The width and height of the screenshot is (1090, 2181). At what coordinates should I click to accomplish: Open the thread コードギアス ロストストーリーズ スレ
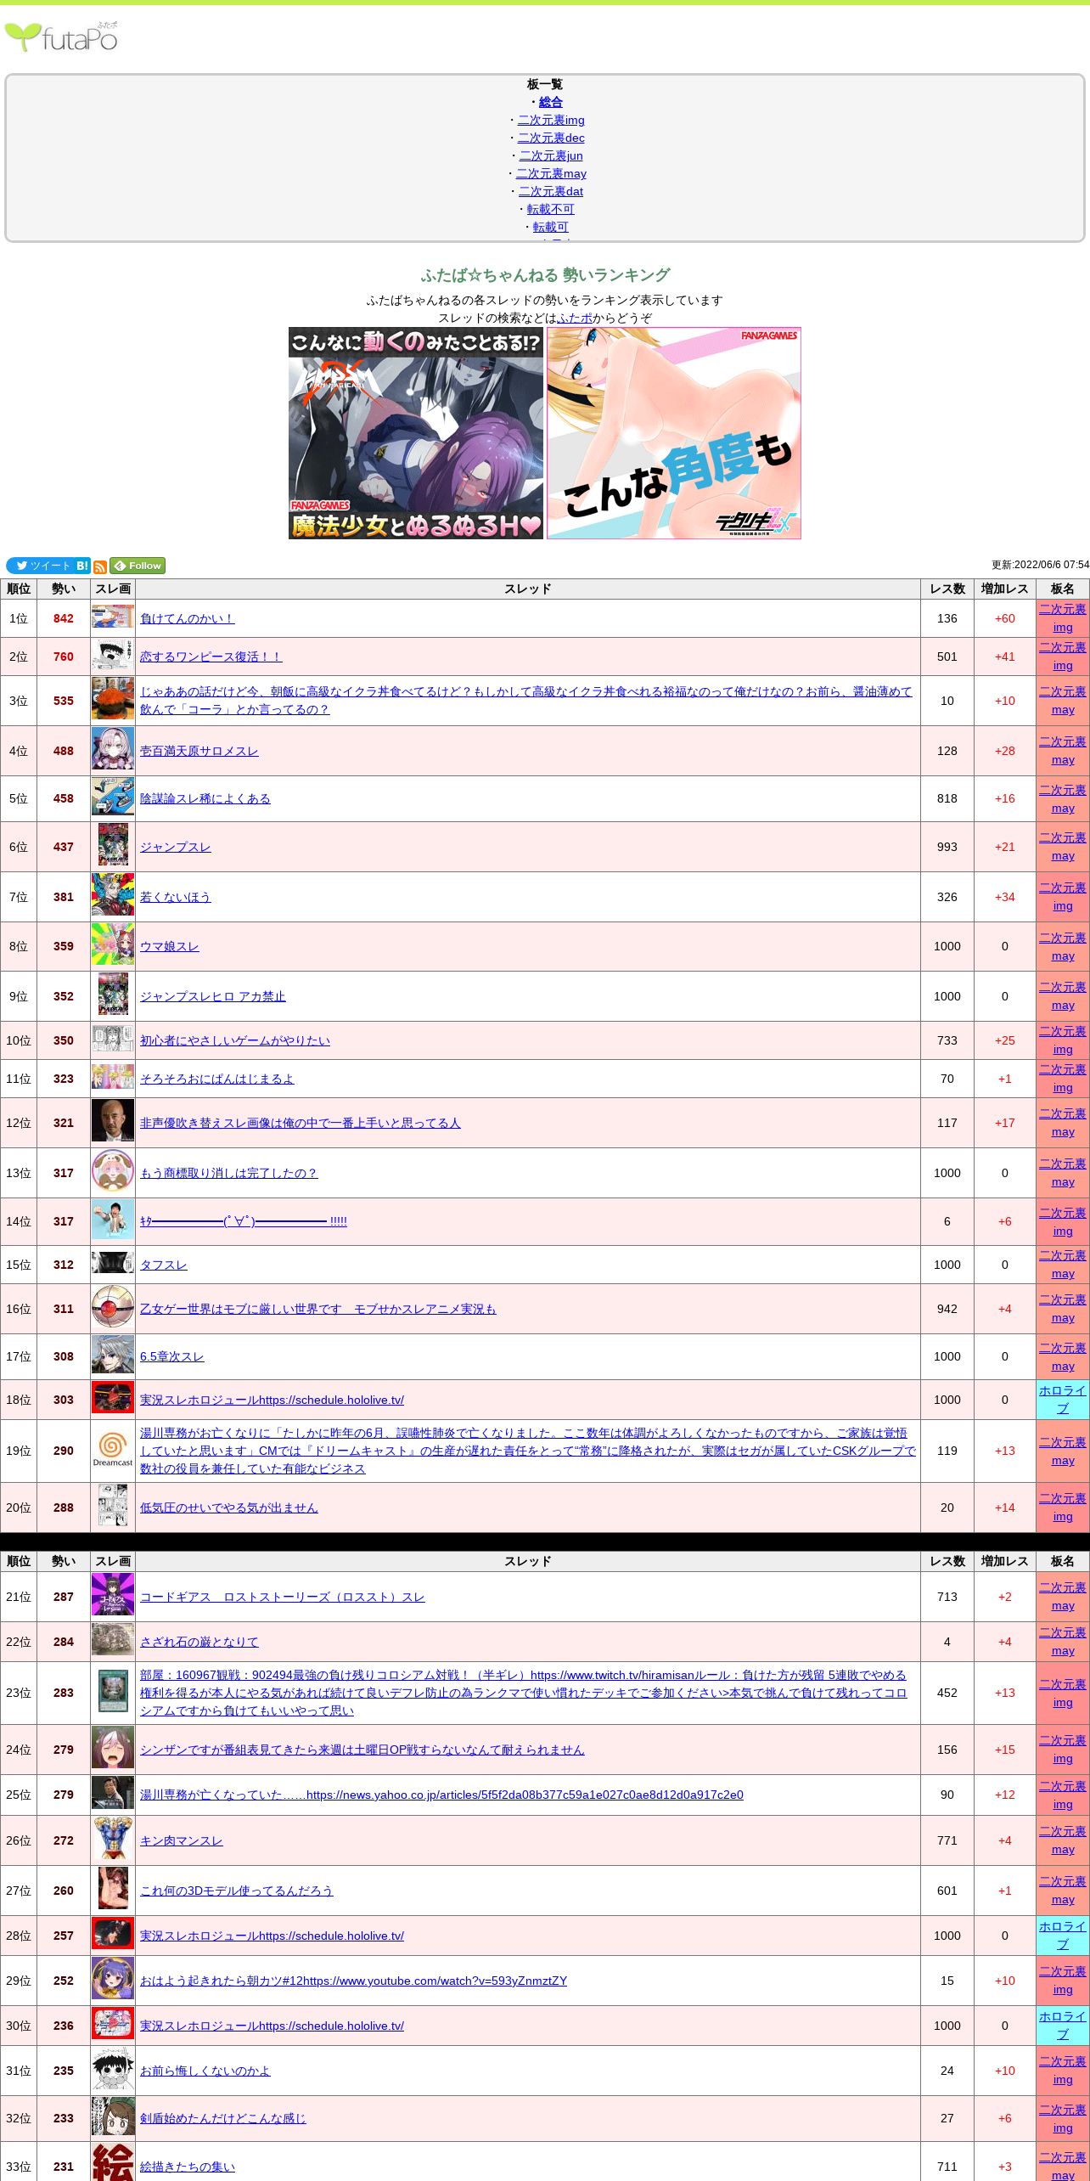[x=282, y=1597]
